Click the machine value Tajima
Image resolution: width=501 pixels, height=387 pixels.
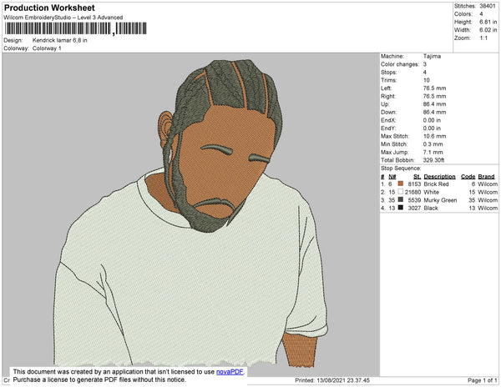coord(432,56)
